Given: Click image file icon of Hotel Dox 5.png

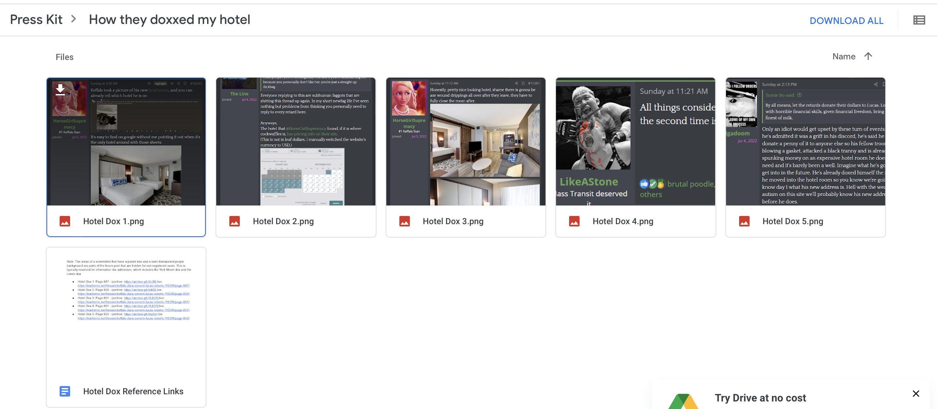Looking at the screenshot, I should pos(744,221).
